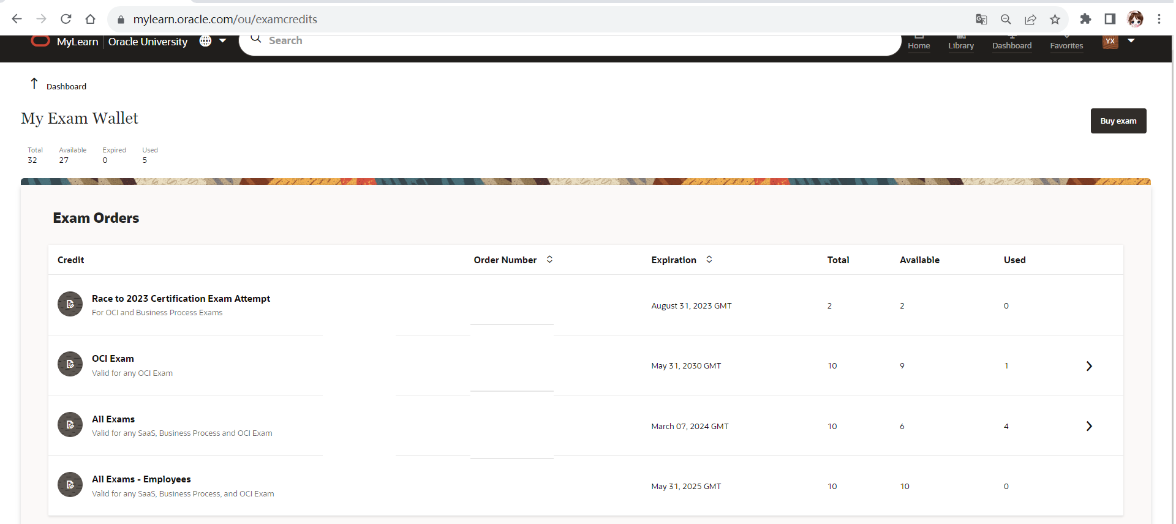The width and height of the screenshot is (1176, 524).
Task: Click the All Exams (SaaS) credit icon
Action: (x=70, y=425)
